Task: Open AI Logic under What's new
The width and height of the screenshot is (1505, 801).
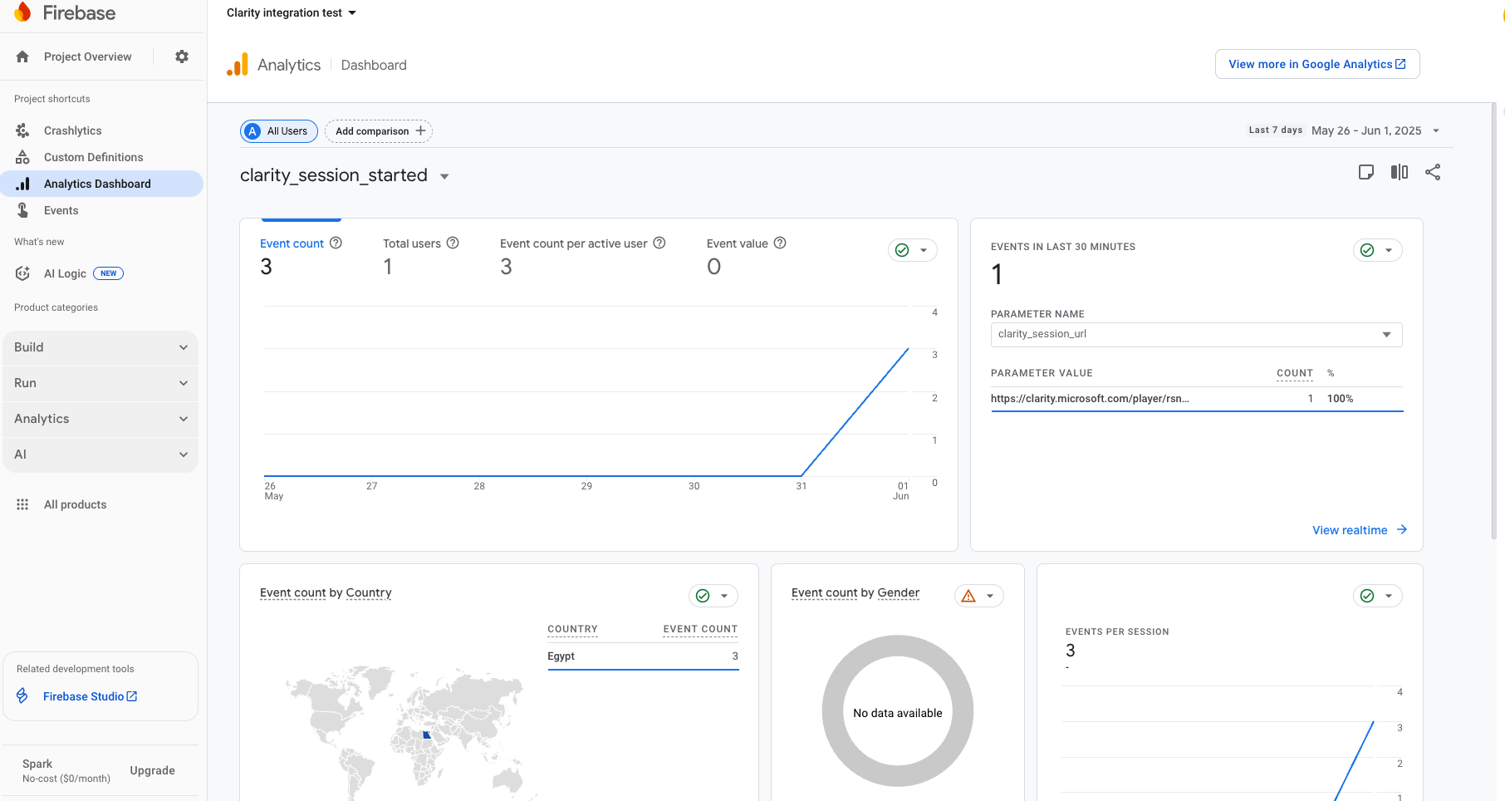Action: pyautogui.click(x=66, y=273)
